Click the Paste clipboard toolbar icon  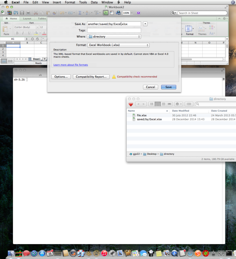pyautogui.click(x=48, y=13)
